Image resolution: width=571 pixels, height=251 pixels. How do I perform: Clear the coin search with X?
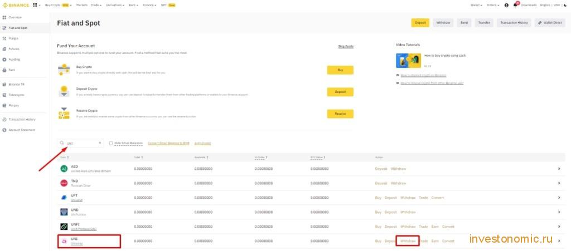point(100,143)
